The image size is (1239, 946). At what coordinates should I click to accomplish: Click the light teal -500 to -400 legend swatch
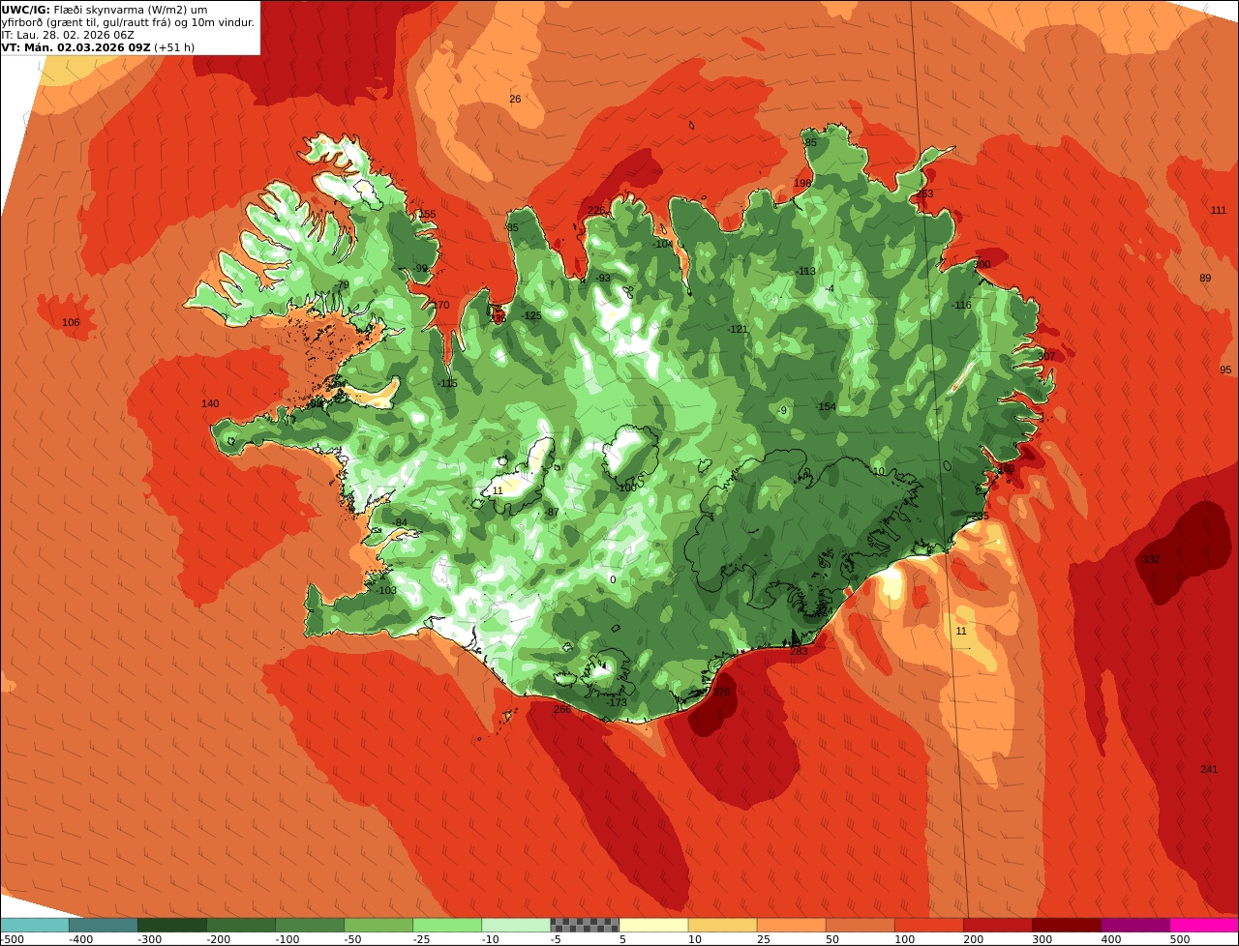click(x=34, y=925)
